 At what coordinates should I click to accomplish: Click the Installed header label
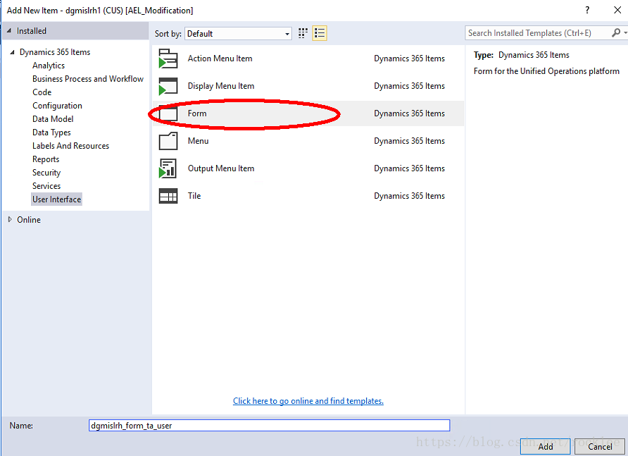click(31, 31)
